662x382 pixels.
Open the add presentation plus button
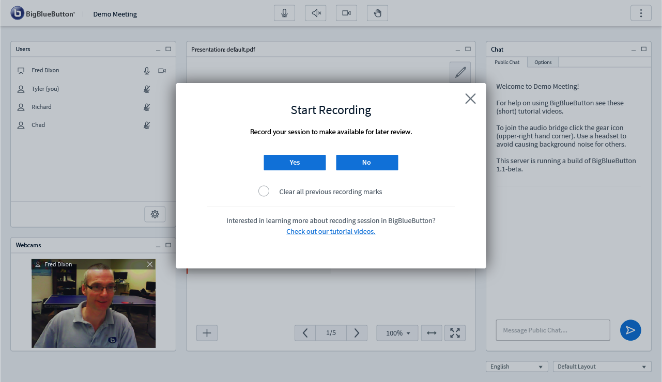pos(207,333)
